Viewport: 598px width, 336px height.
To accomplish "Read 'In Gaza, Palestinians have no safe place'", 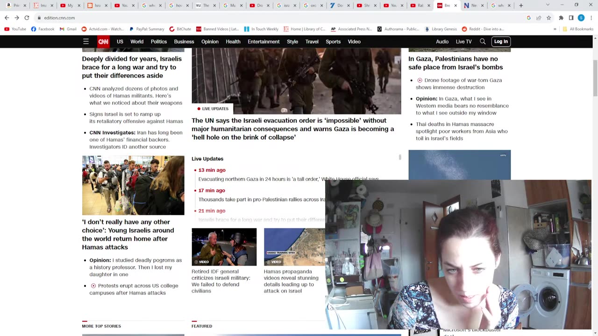I will point(456,63).
